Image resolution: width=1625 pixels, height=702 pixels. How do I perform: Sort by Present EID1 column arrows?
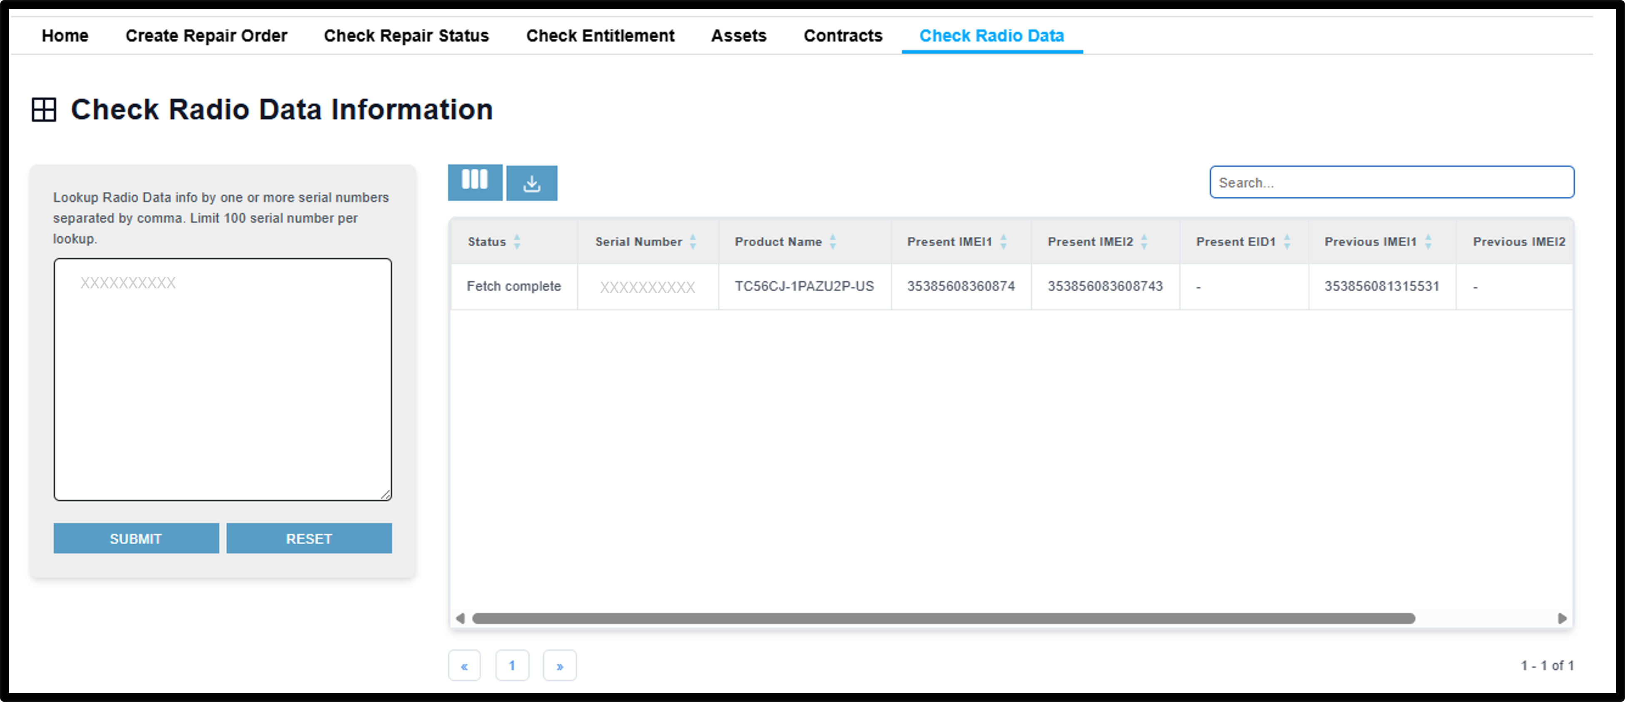coord(1287,241)
